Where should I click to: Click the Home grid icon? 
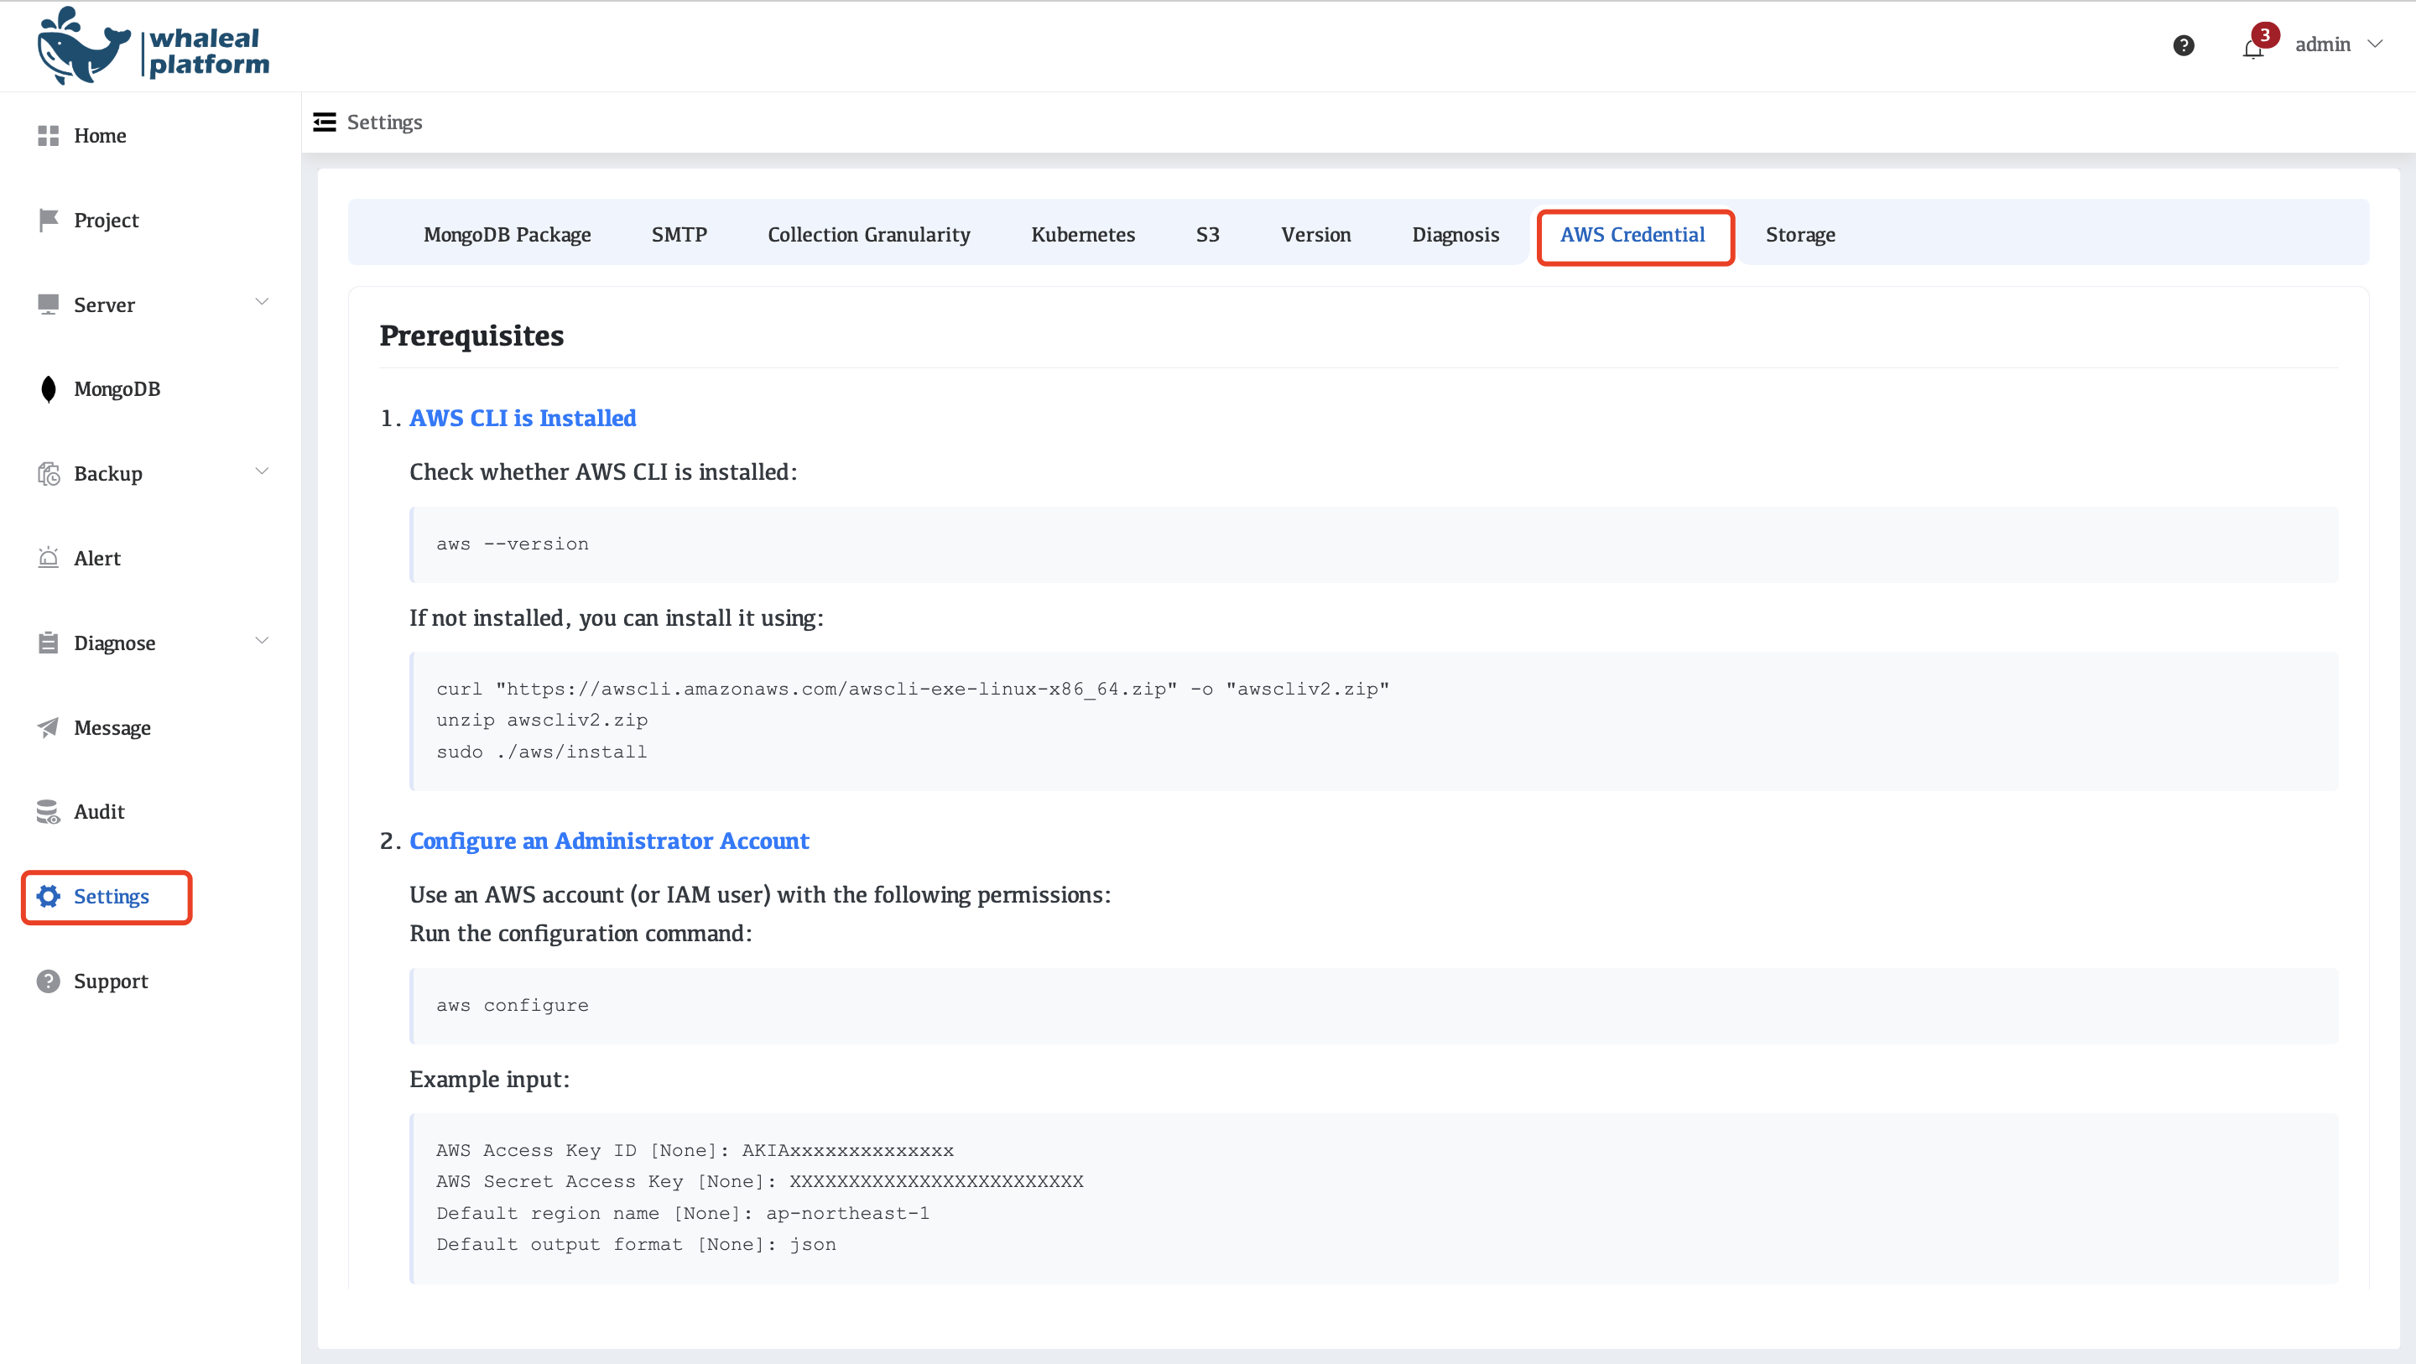[48, 136]
